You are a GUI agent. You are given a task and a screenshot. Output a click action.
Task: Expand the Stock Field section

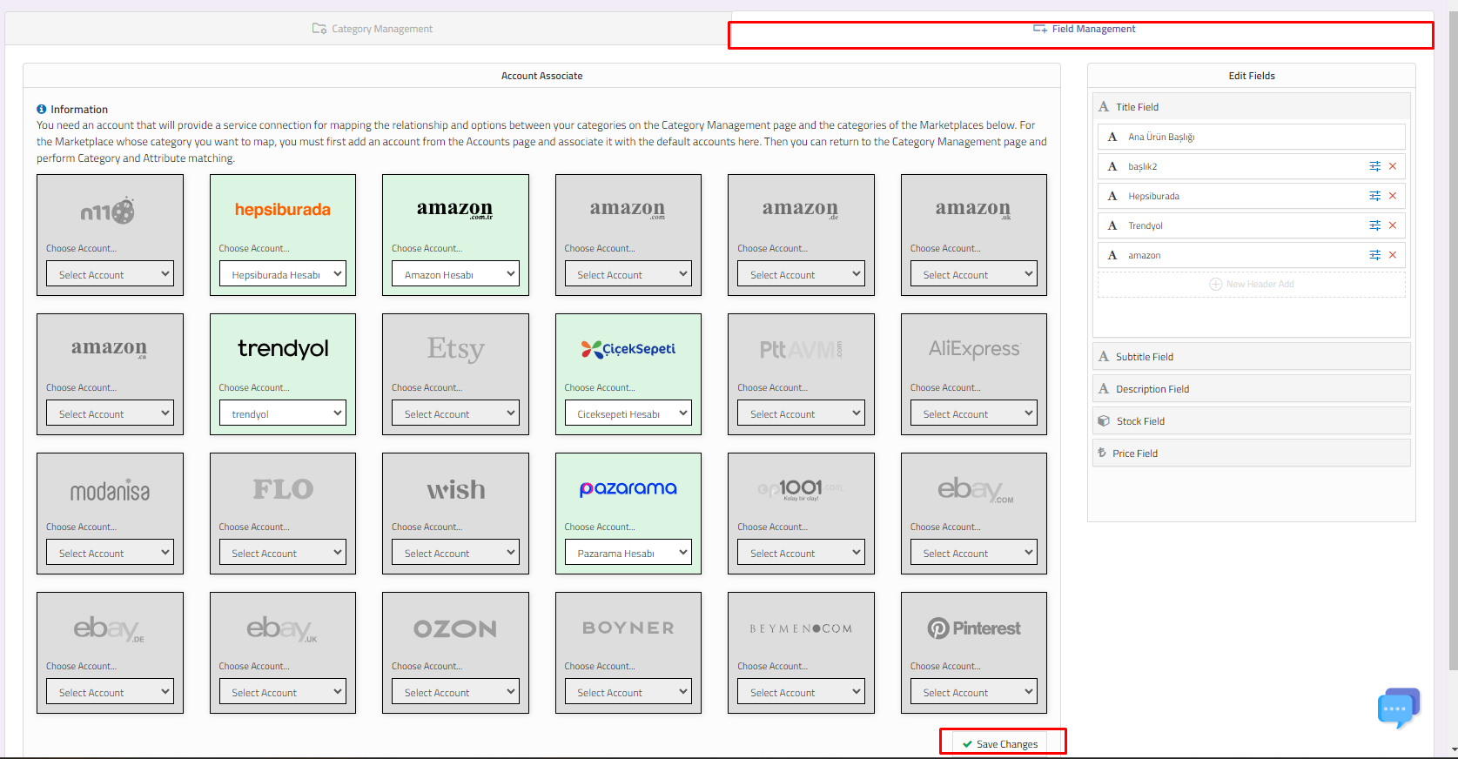pos(1251,421)
